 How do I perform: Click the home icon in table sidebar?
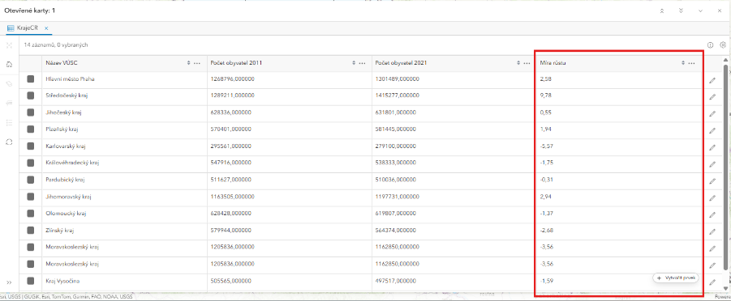pyautogui.click(x=9, y=64)
